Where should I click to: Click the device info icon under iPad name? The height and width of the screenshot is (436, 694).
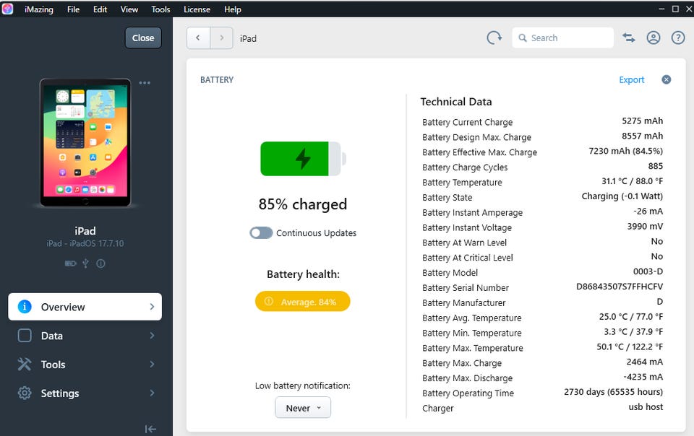coord(101,263)
